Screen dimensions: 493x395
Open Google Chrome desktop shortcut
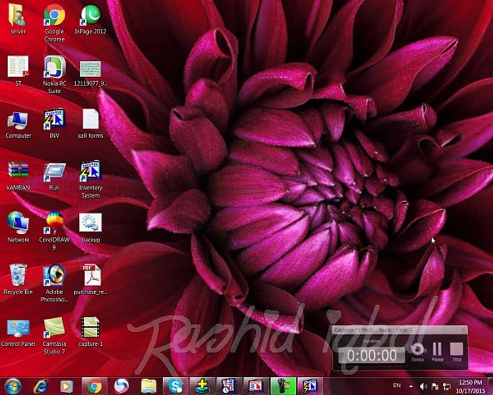54,22
